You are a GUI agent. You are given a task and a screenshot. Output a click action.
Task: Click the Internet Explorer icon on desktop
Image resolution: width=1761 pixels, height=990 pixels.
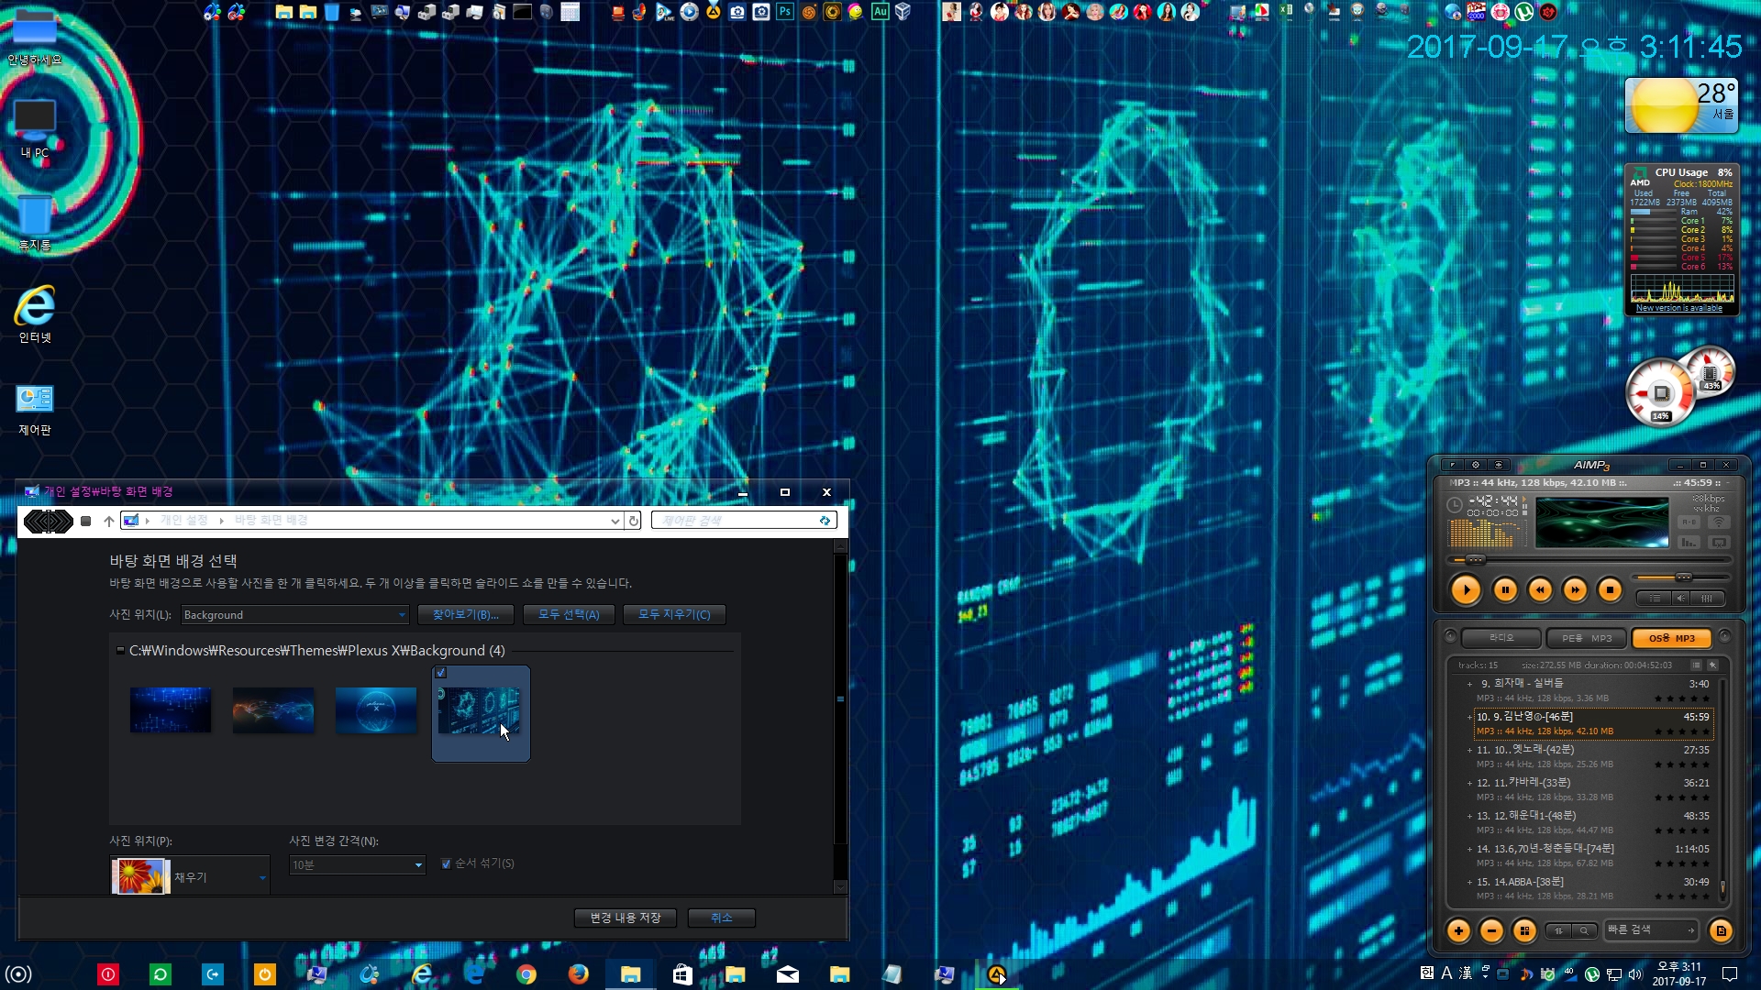coord(35,306)
